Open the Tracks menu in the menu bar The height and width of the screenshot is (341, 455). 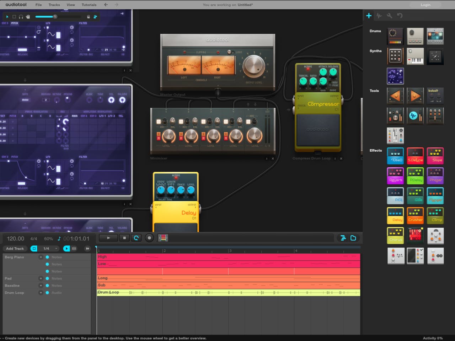[54, 5]
